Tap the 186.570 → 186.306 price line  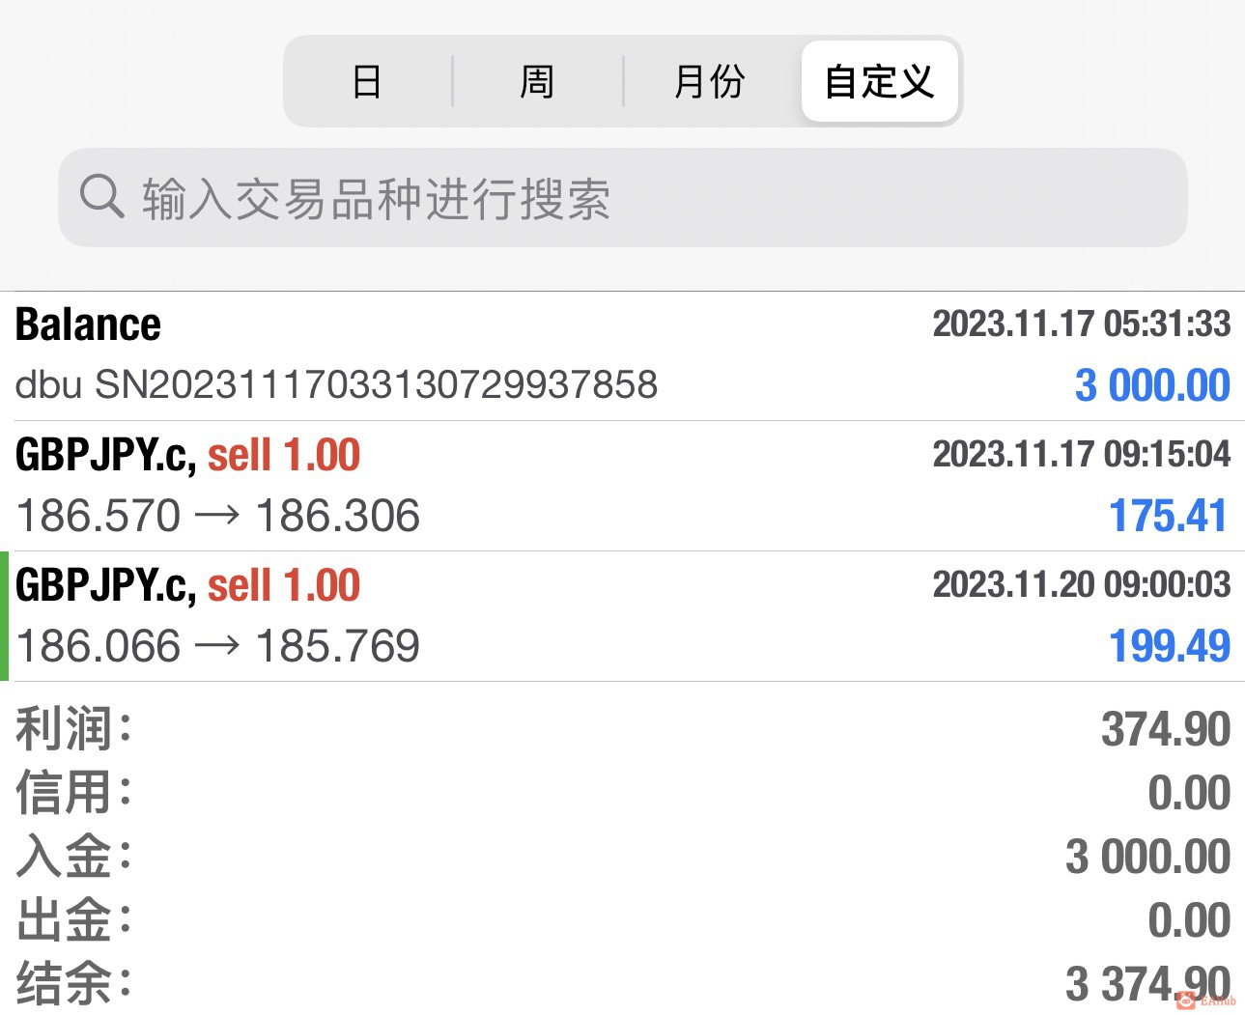(218, 516)
